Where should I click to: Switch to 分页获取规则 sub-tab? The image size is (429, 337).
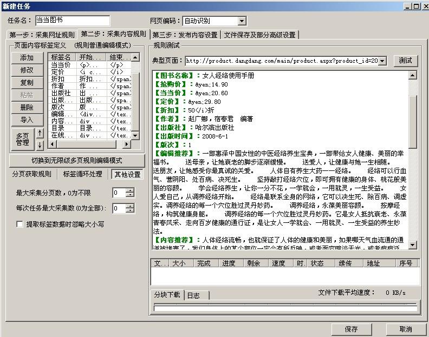(32, 174)
